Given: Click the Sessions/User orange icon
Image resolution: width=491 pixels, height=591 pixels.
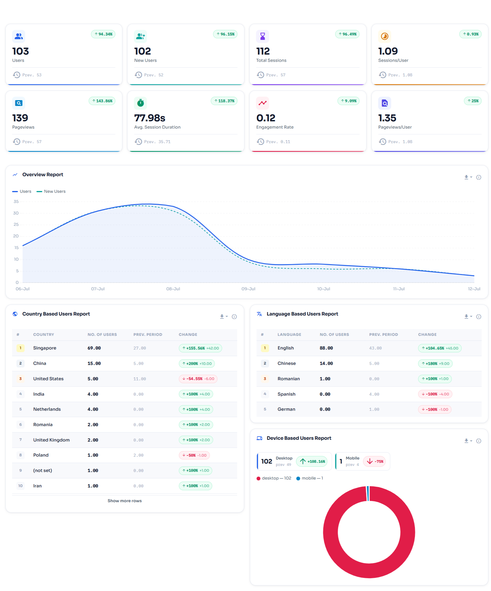Looking at the screenshot, I should tap(385, 36).
